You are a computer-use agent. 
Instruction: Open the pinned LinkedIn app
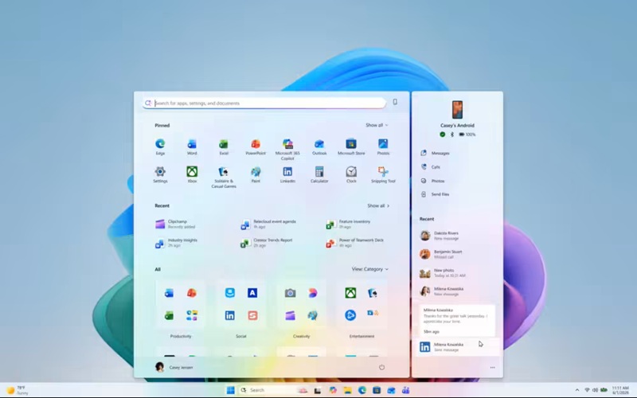(287, 174)
